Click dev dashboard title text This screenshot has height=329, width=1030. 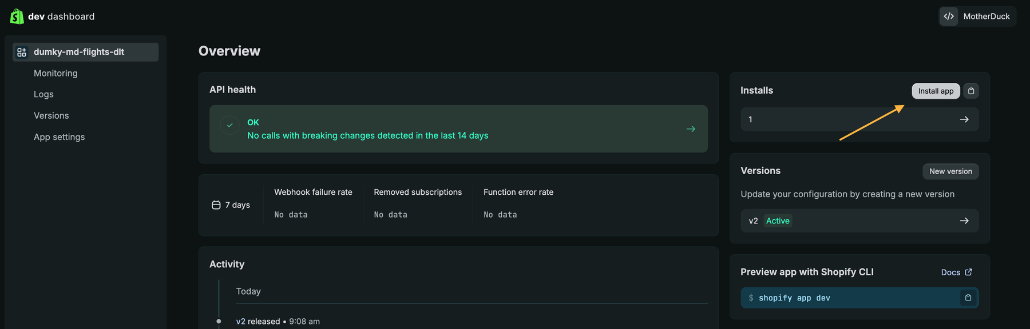(x=61, y=17)
